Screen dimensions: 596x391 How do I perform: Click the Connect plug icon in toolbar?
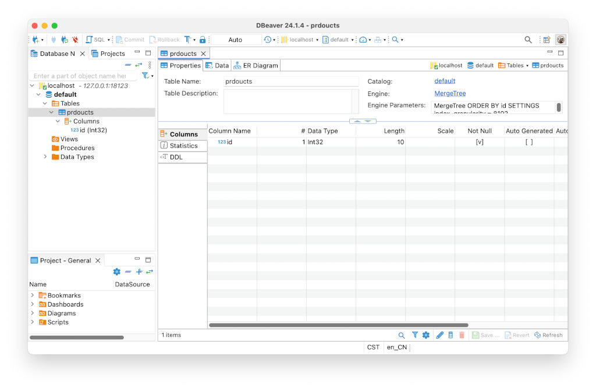coord(54,40)
